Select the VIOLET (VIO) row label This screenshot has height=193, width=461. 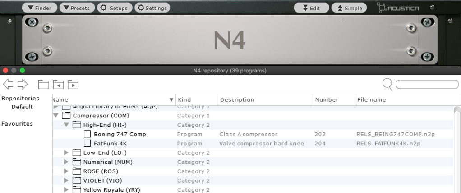(x=102, y=181)
